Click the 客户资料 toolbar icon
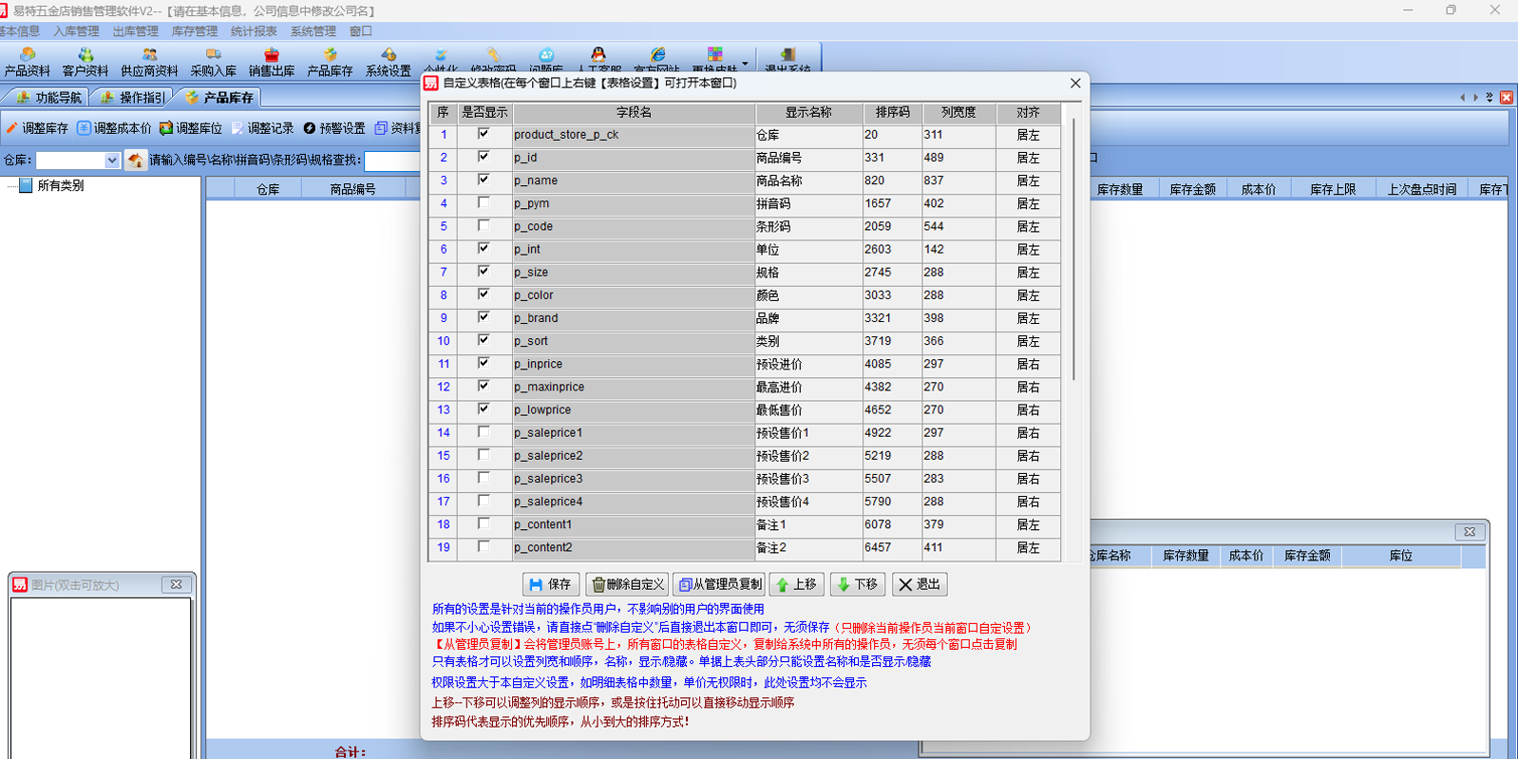 point(85,62)
